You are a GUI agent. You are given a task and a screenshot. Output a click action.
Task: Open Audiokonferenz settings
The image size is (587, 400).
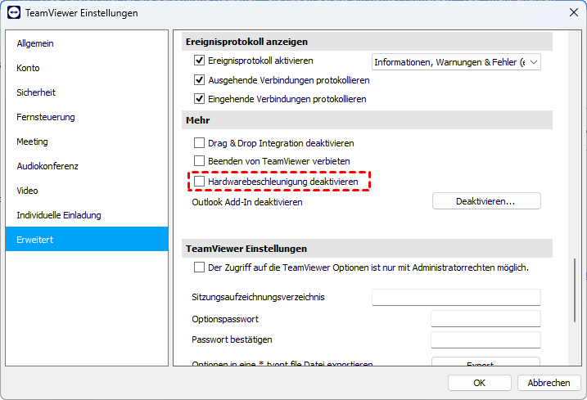[87, 166]
